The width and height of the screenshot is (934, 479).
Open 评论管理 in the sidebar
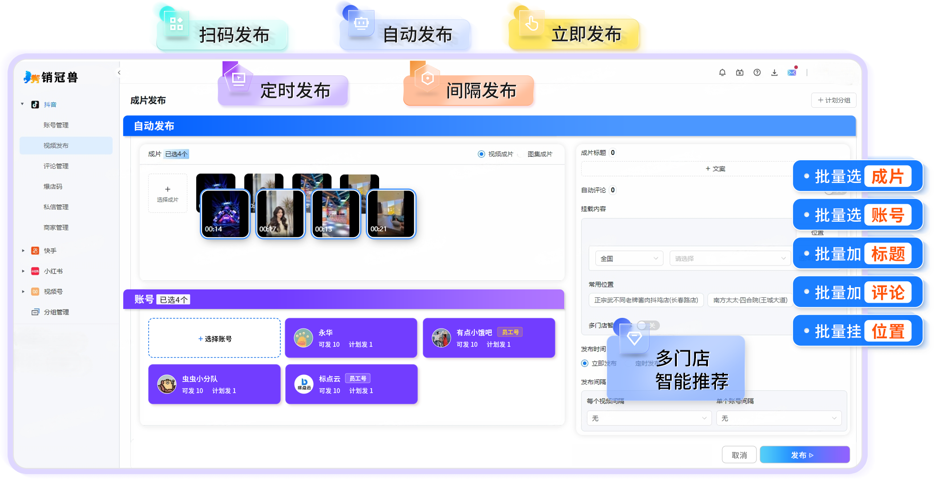[x=56, y=166]
